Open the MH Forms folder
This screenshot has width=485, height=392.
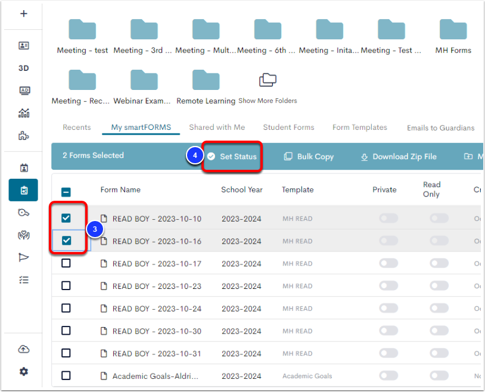(x=453, y=36)
